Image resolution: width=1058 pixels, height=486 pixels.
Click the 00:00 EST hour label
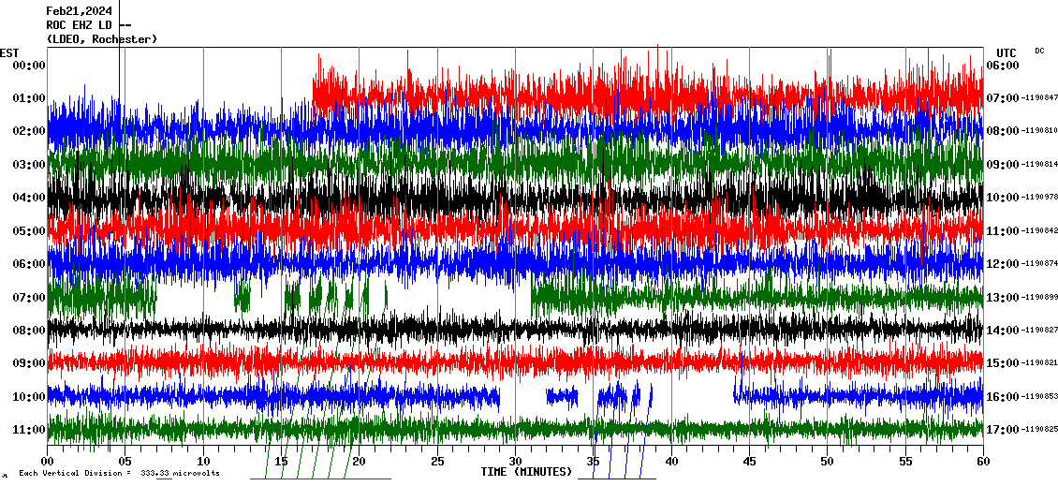tap(30, 65)
